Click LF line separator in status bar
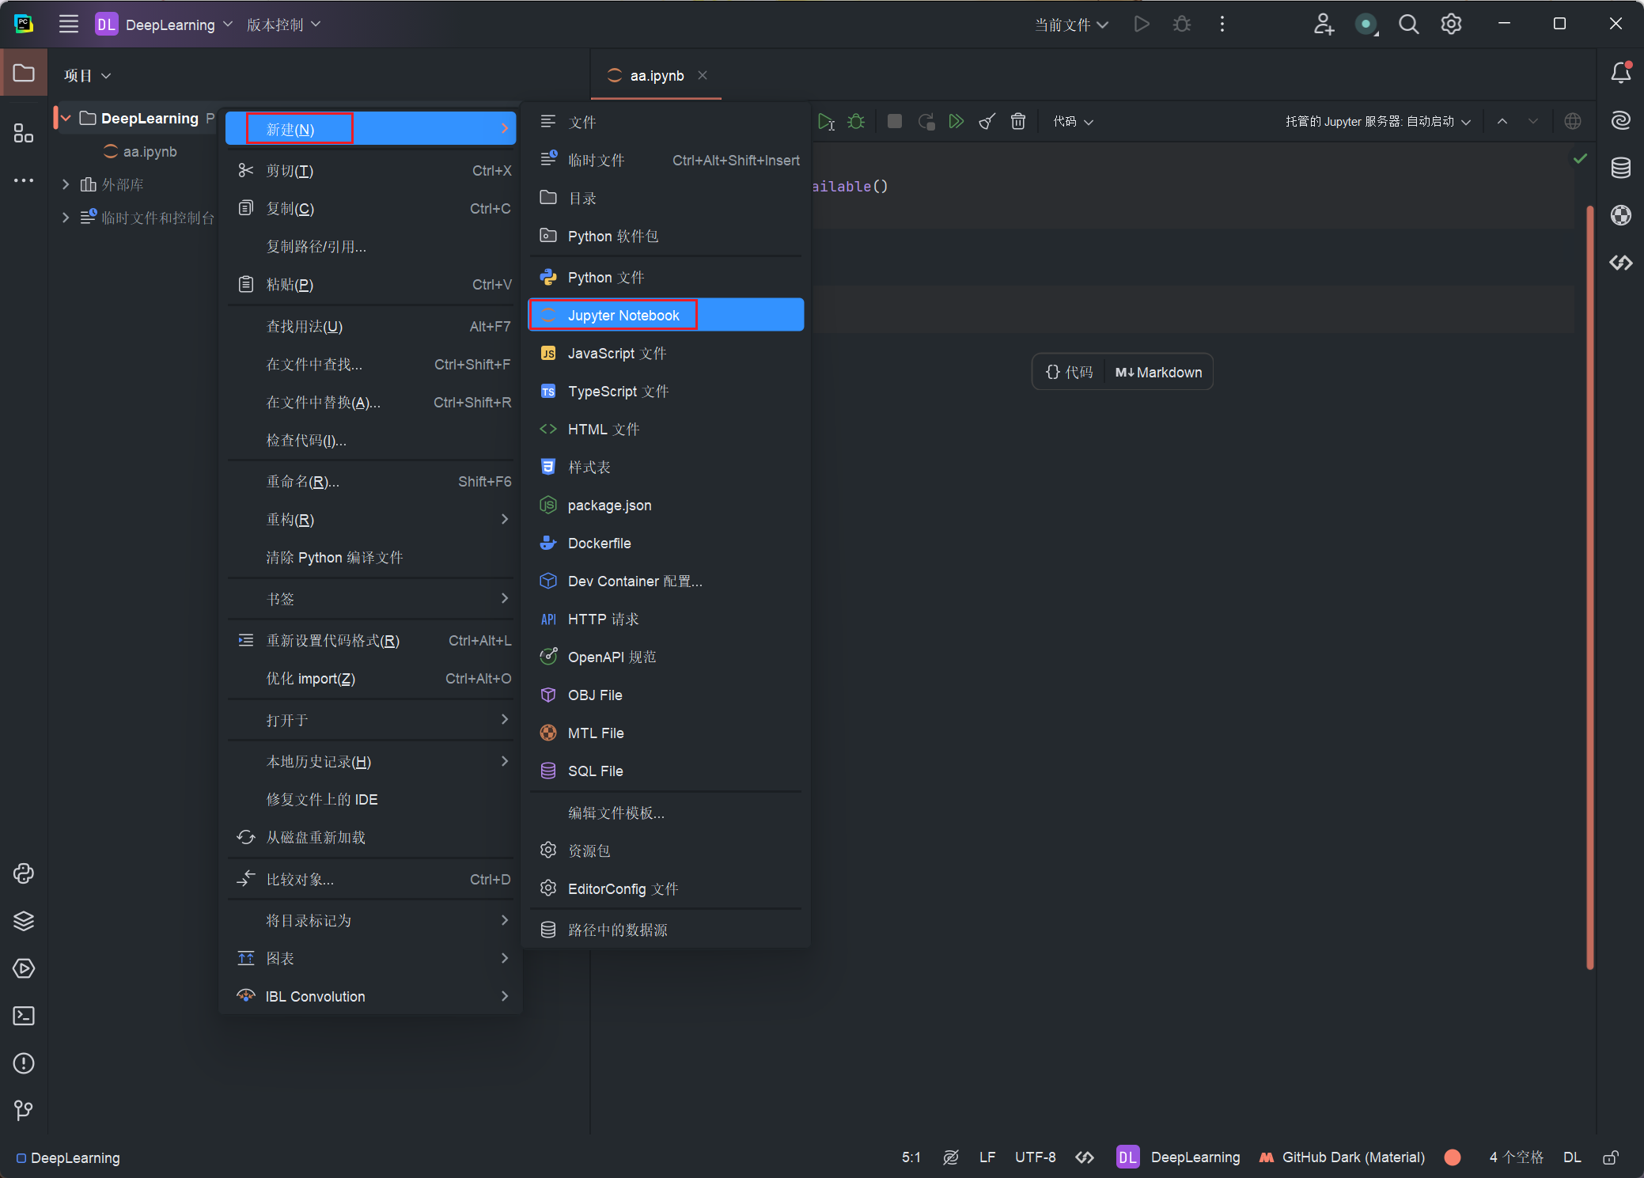Screen dimensions: 1644x1178 pyautogui.click(x=987, y=1157)
